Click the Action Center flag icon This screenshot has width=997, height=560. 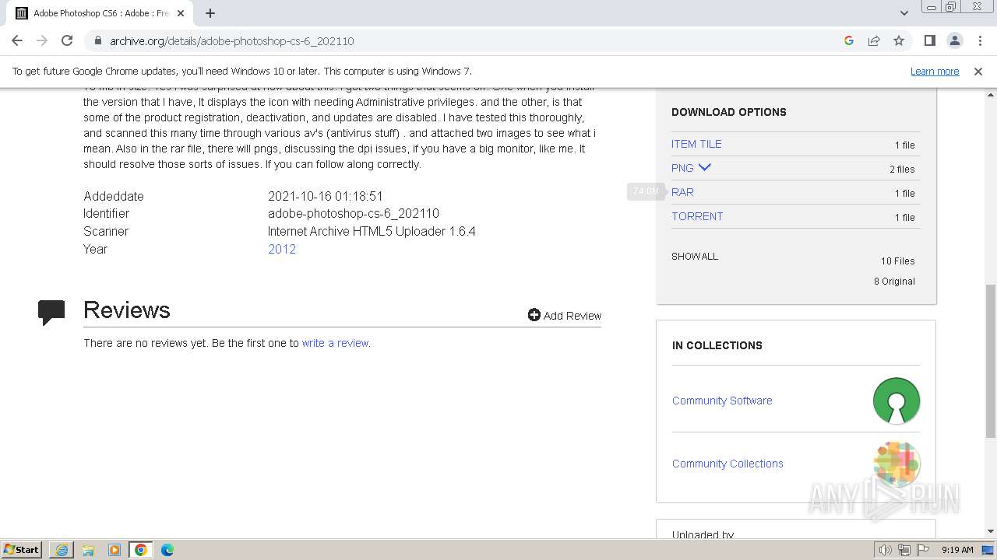click(x=923, y=550)
